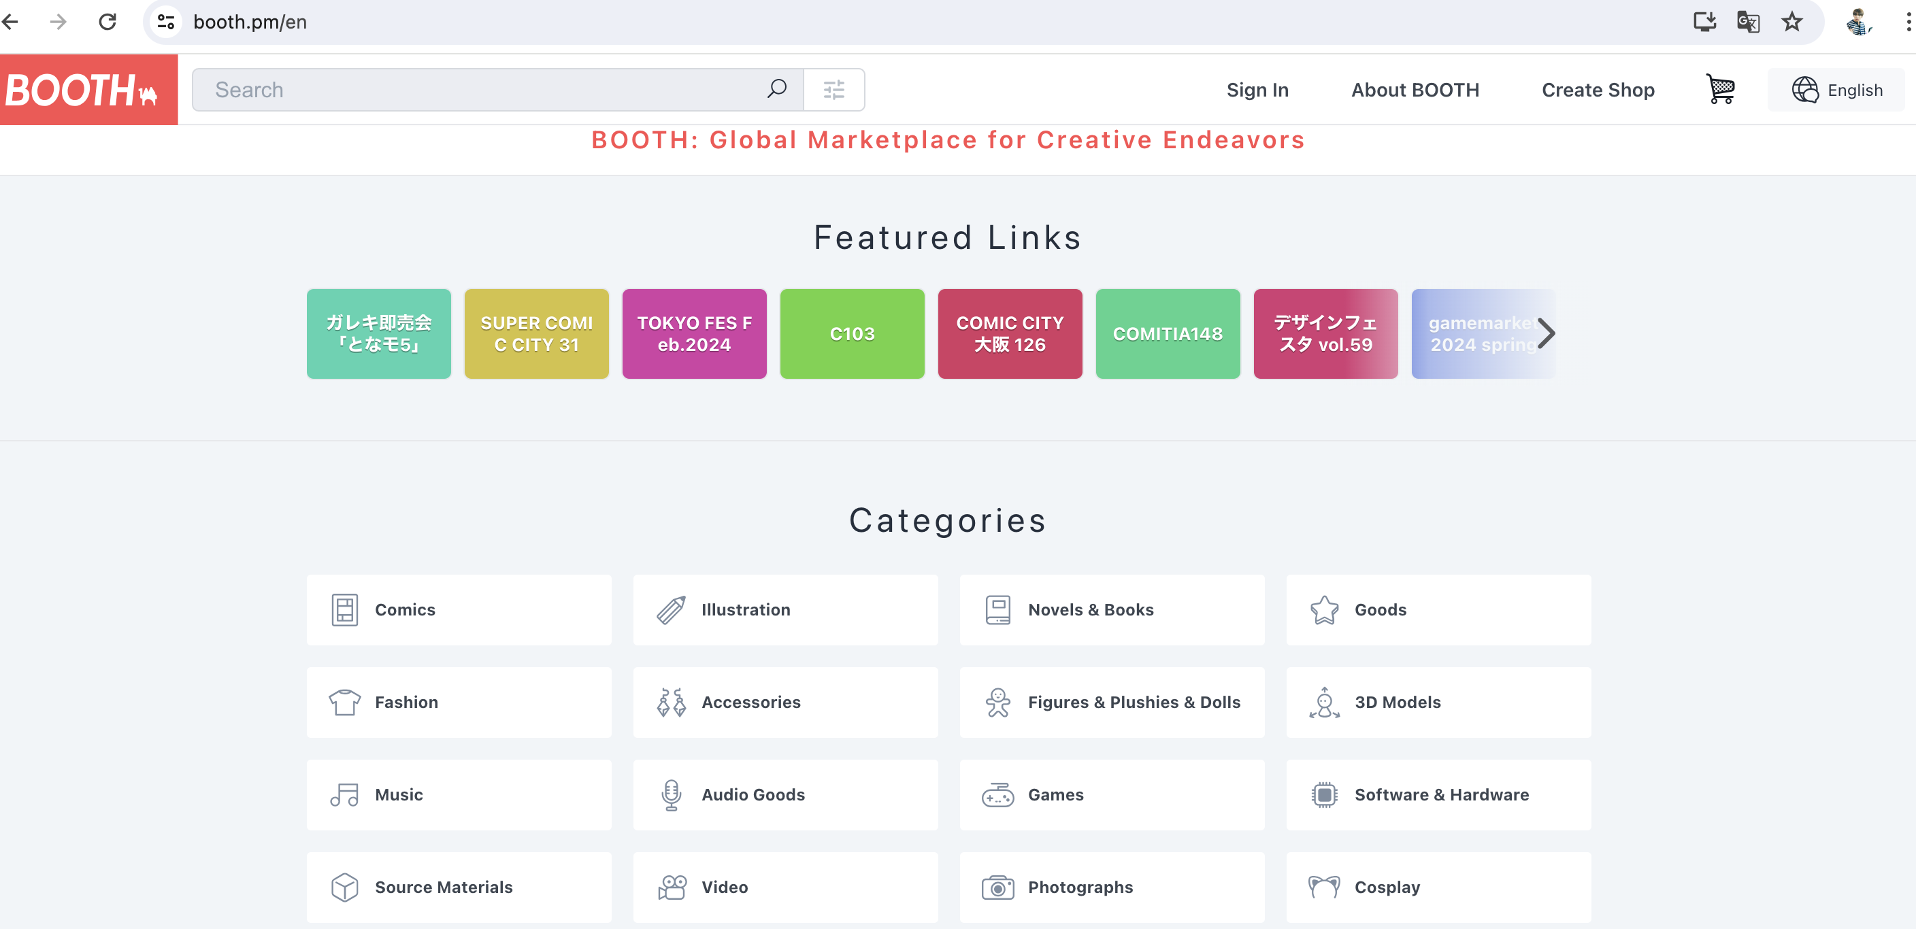Open the COMITIA148 featured tile
Screen dimensions: 1916x929
coord(1168,334)
